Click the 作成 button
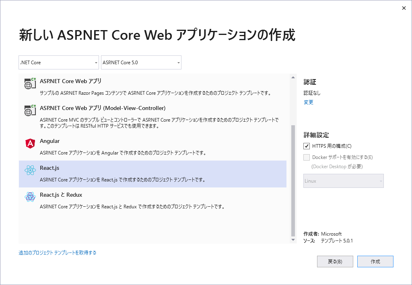412x285 pixels. coord(375,261)
